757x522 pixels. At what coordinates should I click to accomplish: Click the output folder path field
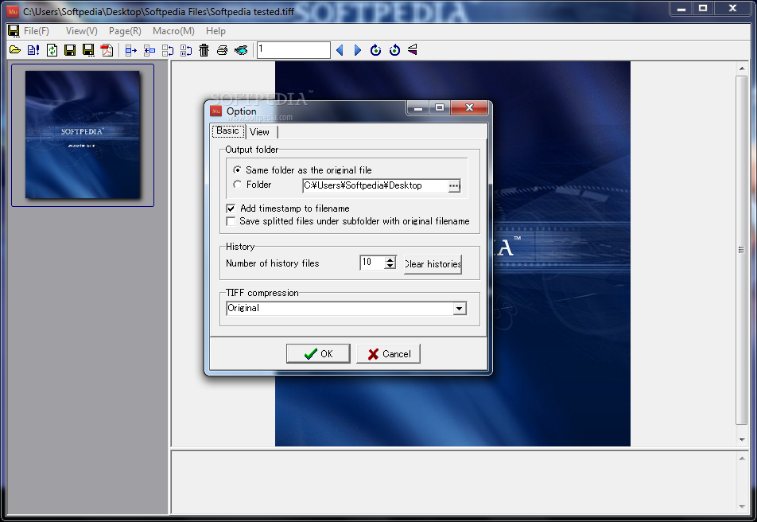375,185
